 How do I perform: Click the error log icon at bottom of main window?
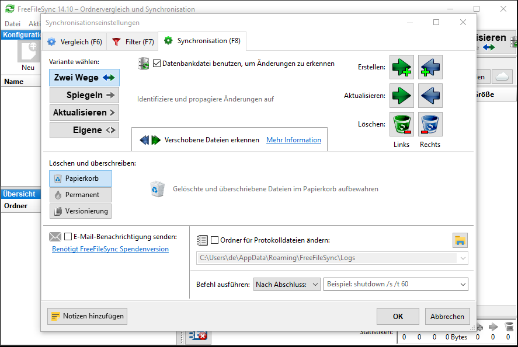198,336
